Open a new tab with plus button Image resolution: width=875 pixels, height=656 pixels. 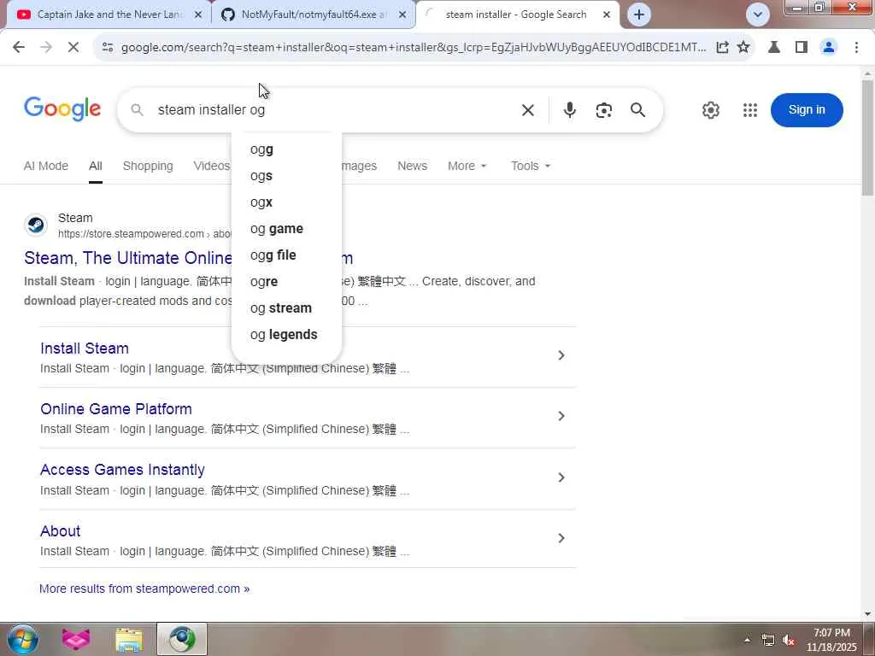[639, 15]
